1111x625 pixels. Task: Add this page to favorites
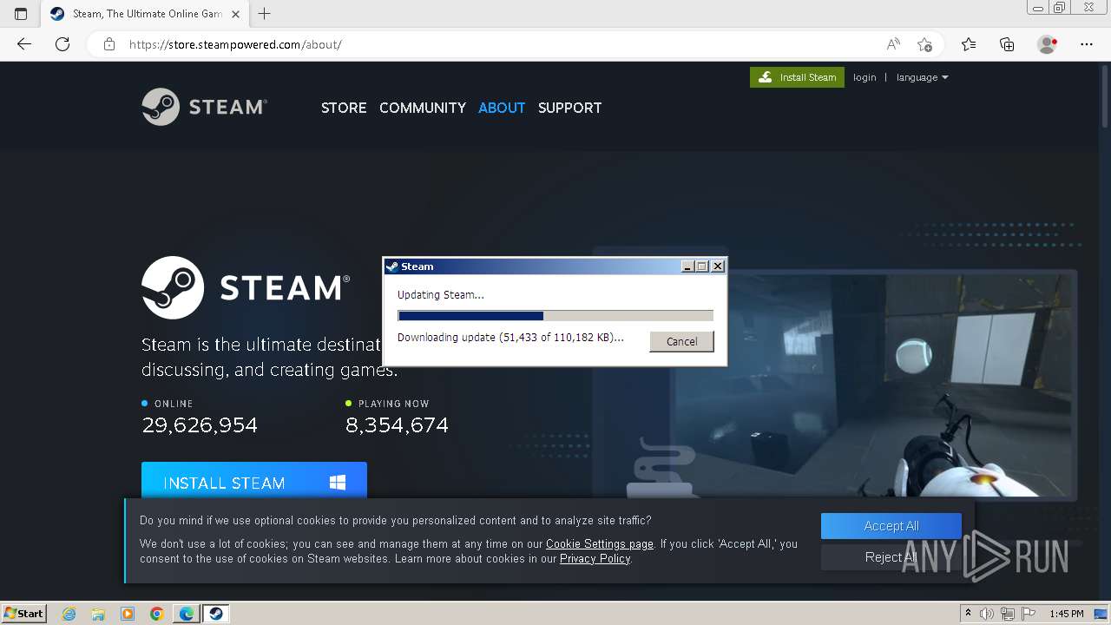click(924, 44)
